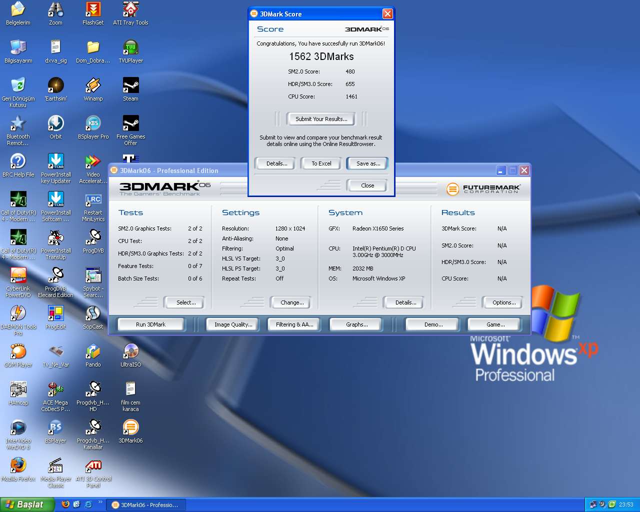The width and height of the screenshot is (640, 512).
Task: Open DAEMON Tools Pro icon
Action: (x=18, y=320)
